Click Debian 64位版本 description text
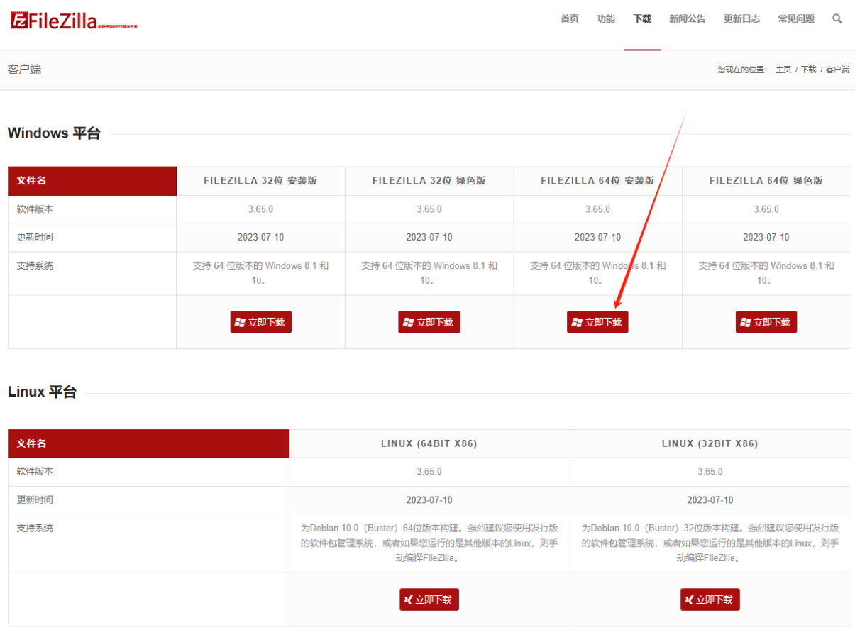This screenshot has width=855, height=630. tap(429, 543)
